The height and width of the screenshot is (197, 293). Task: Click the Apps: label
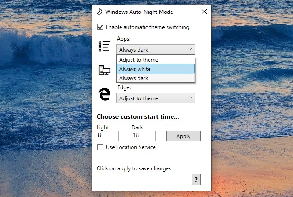[124, 39]
